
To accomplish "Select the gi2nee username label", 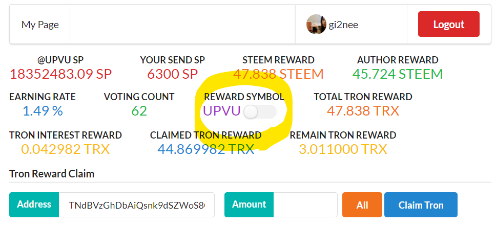I will (343, 25).
